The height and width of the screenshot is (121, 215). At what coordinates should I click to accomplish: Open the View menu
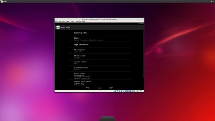coord(68,22)
